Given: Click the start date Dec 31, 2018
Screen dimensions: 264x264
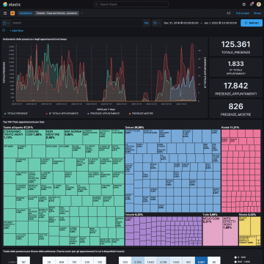Looking at the screenshot, I should [x=181, y=23].
